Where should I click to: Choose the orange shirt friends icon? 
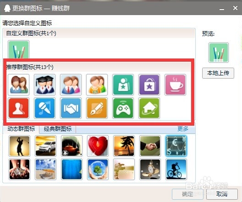tap(97, 85)
